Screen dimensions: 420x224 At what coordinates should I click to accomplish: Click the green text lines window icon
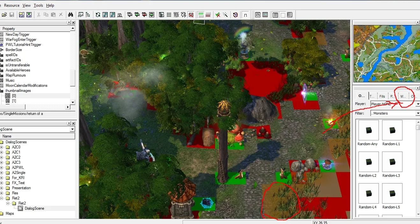265,15
